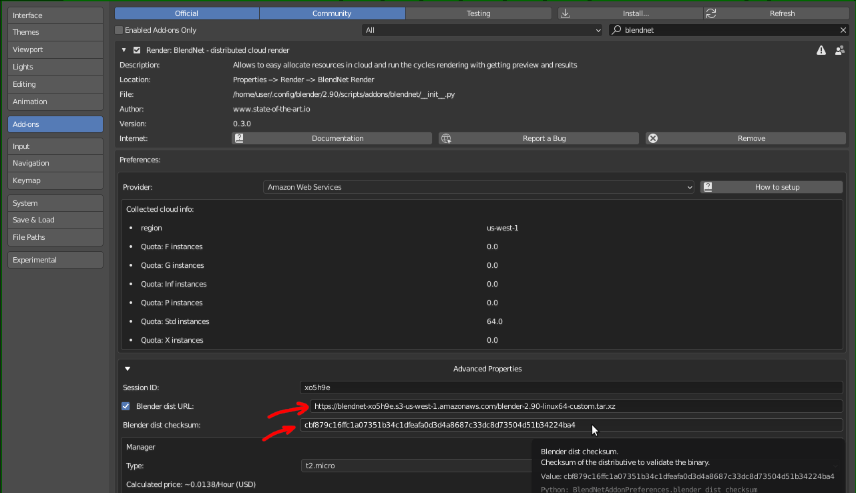This screenshot has height=493, width=856.
Task: Click the Session ID field xo5h9e
Action: click(572, 387)
